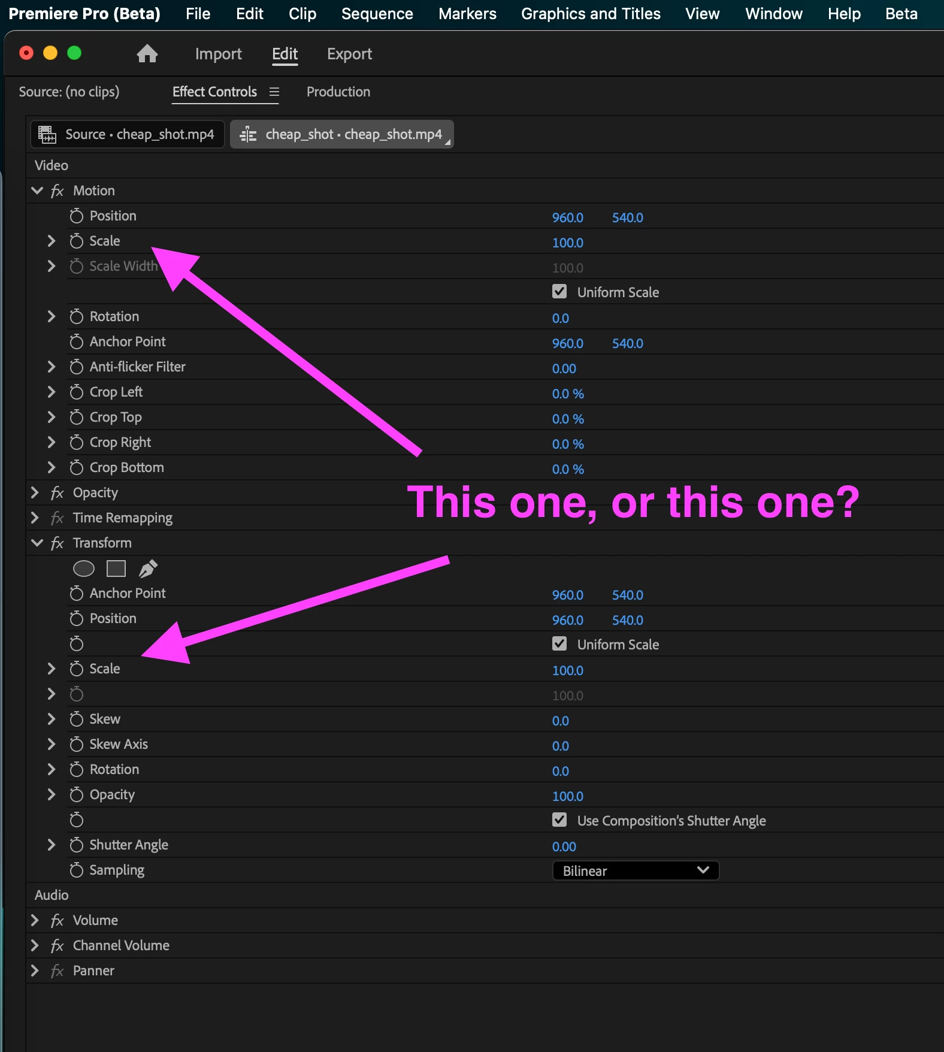Toggle Motion Position stopwatch animation
The width and height of the screenshot is (944, 1052).
pos(76,216)
